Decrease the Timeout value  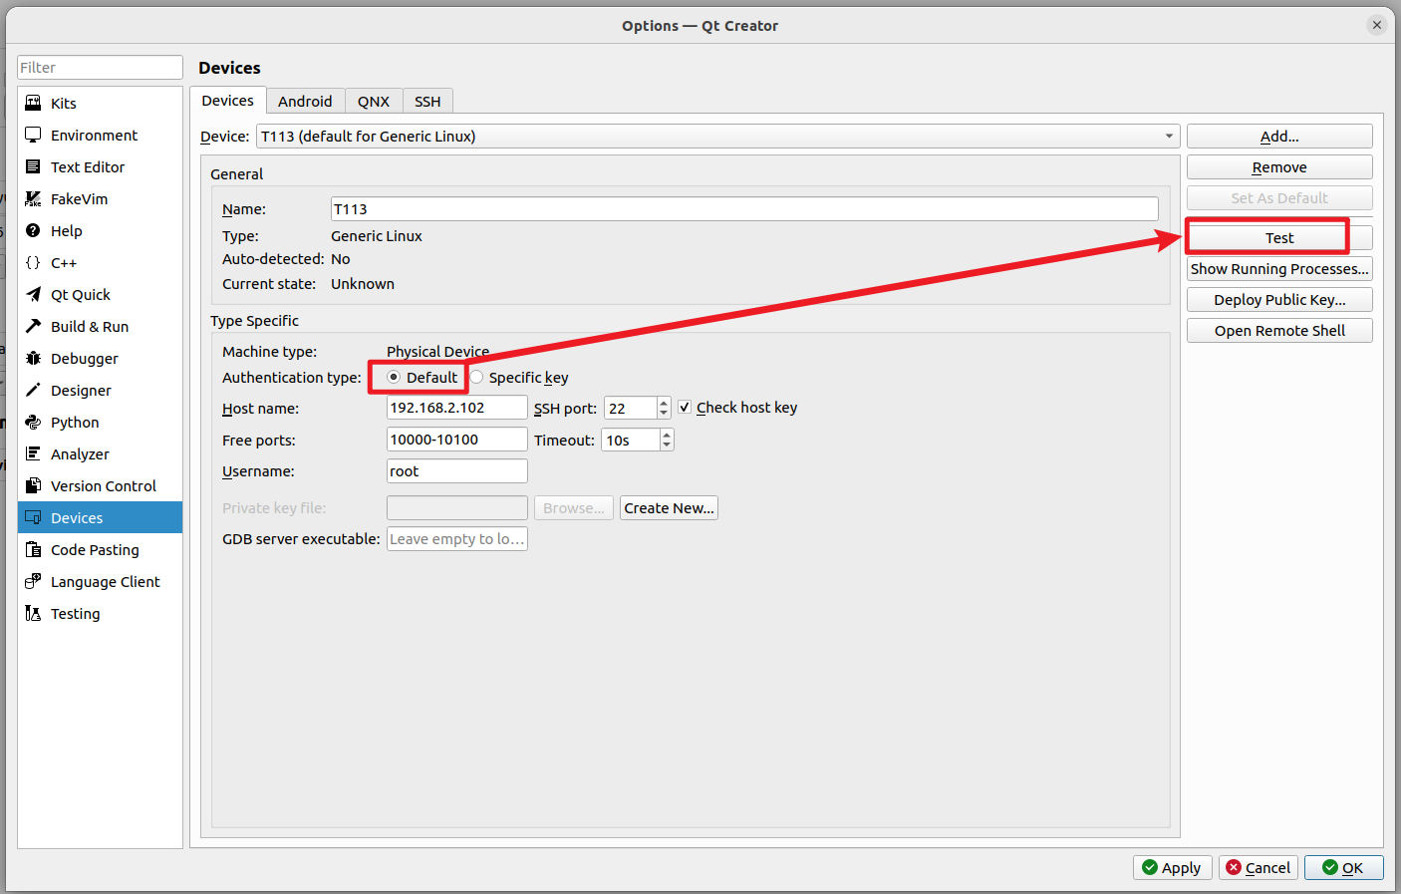click(x=667, y=445)
